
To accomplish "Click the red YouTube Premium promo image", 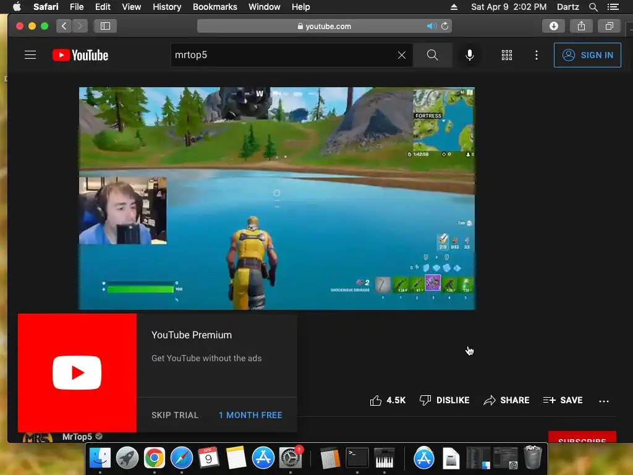I will click(x=77, y=373).
